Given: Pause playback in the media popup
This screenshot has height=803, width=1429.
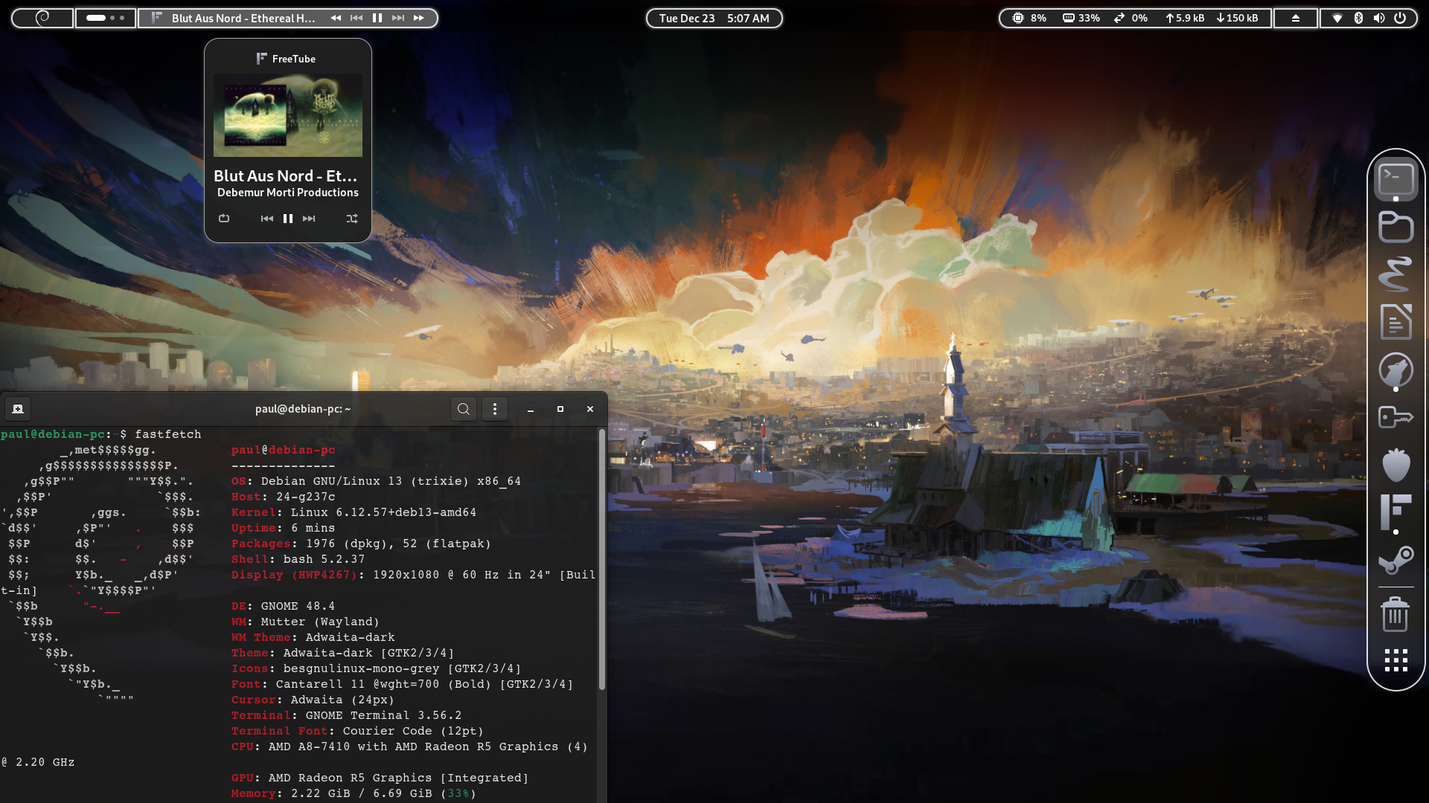Looking at the screenshot, I should tap(288, 219).
